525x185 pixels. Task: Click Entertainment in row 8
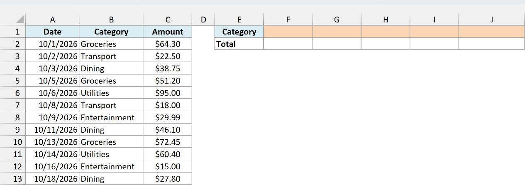pos(107,117)
